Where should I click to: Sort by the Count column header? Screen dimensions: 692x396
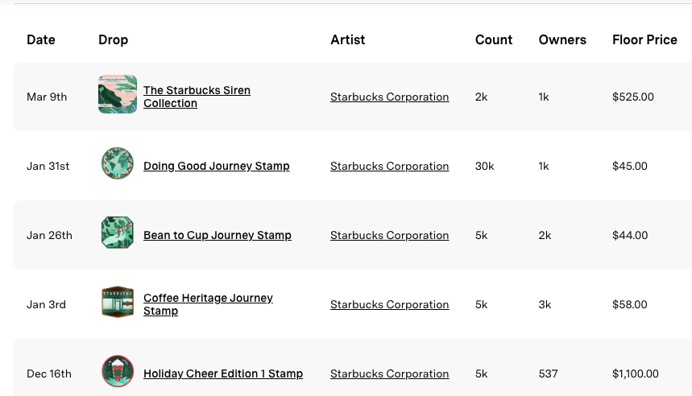(x=494, y=39)
